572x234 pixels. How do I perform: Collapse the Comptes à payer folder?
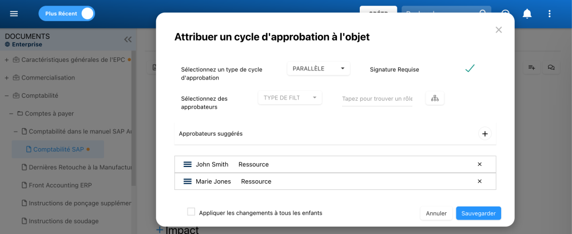(x=11, y=113)
